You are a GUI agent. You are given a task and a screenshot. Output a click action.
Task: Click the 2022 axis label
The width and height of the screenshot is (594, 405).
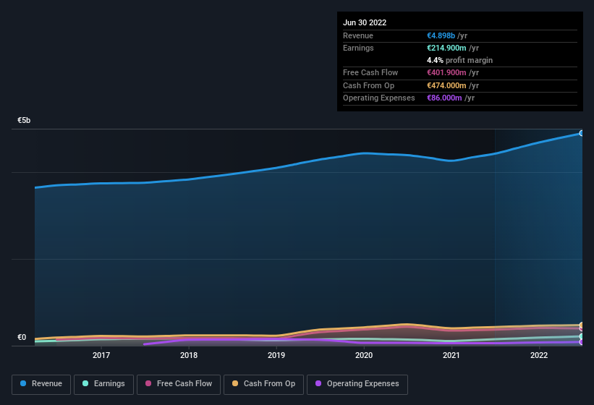coord(539,355)
